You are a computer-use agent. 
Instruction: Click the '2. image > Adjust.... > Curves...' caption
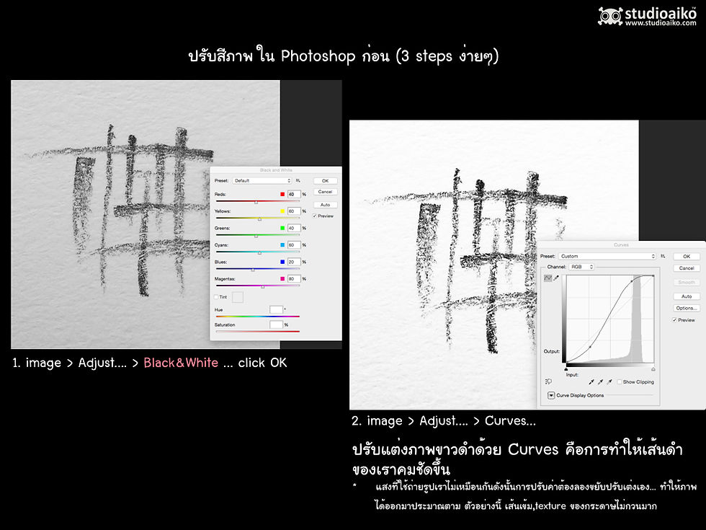pyautogui.click(x=444, y=421)
